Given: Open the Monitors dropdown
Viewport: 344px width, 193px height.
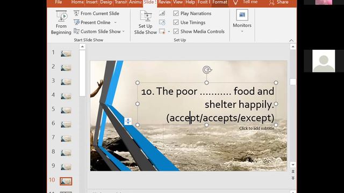Looking at the screenshot, I should pyautogui.click(x=242, y=21).
